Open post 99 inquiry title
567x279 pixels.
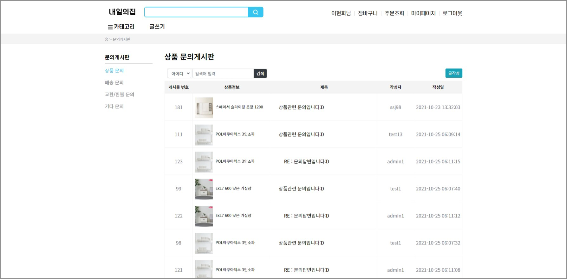(x=301, y=189)
